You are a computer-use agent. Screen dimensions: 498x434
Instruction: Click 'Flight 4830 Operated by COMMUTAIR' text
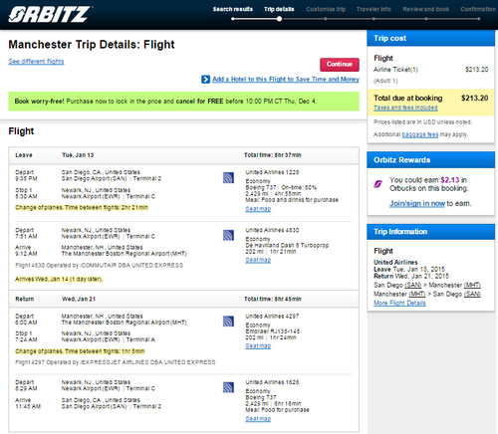pyautogui.click(x=99, y=266)
